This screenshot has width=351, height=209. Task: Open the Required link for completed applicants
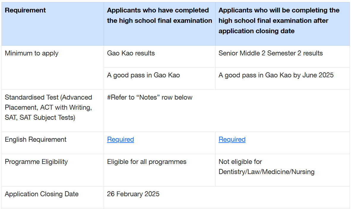click(121, 140)
